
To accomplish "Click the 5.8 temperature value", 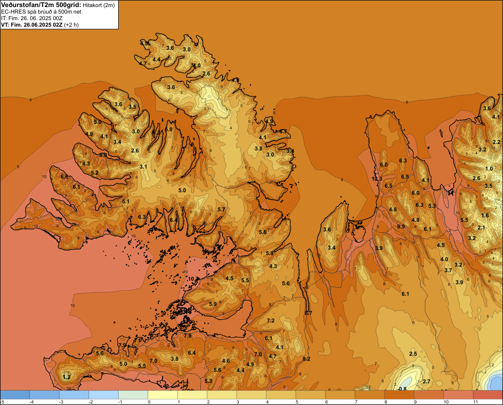I will [x=270, y=253].
